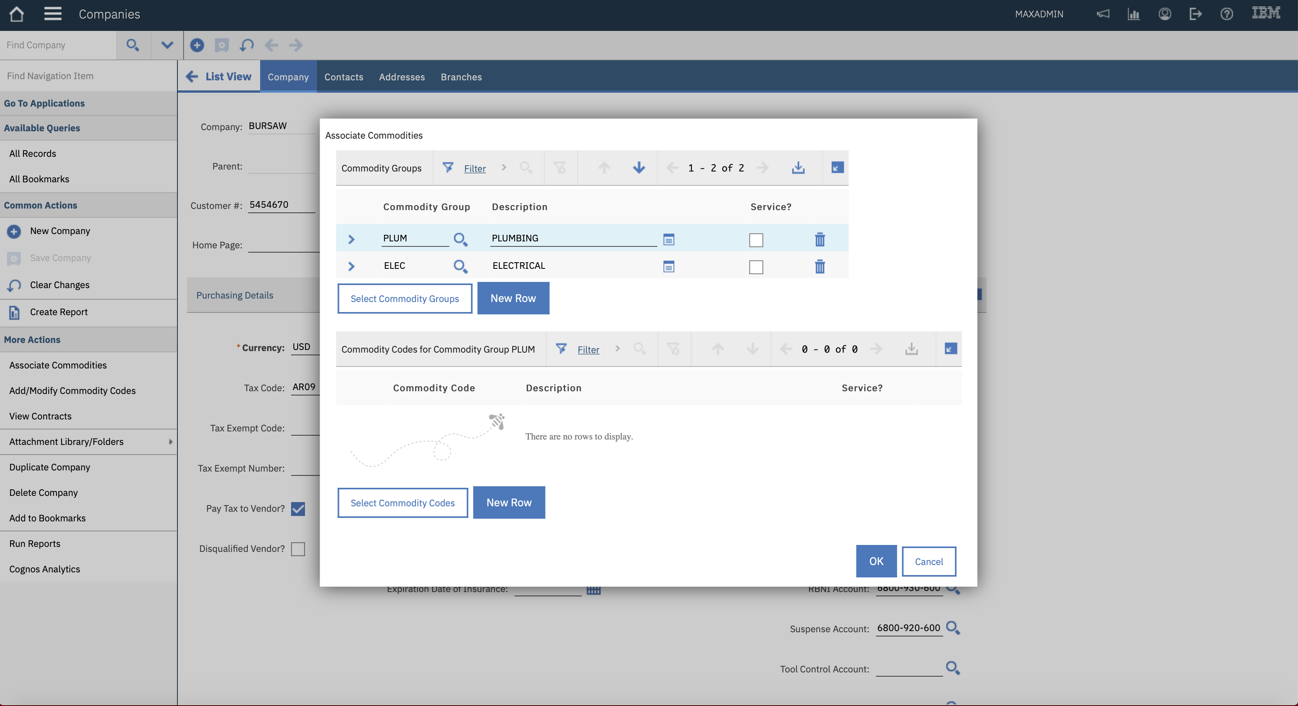1298x706 pixels.
Task: Expand details of the ELEC row
Action: 351,266
